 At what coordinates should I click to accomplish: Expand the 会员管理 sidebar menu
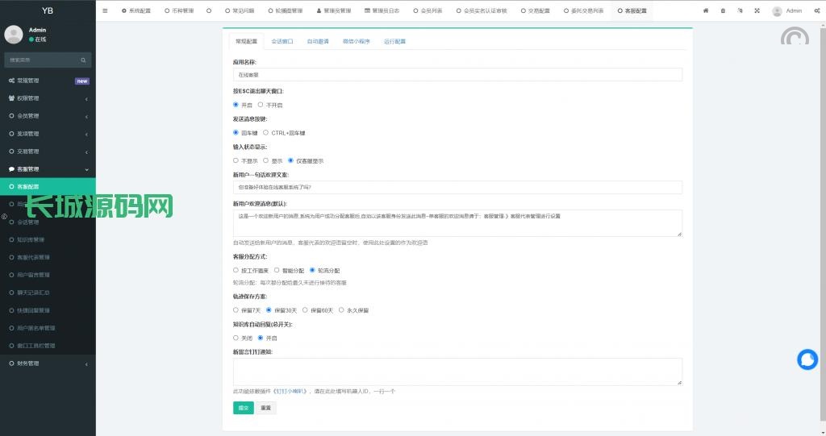click(47, 116)
